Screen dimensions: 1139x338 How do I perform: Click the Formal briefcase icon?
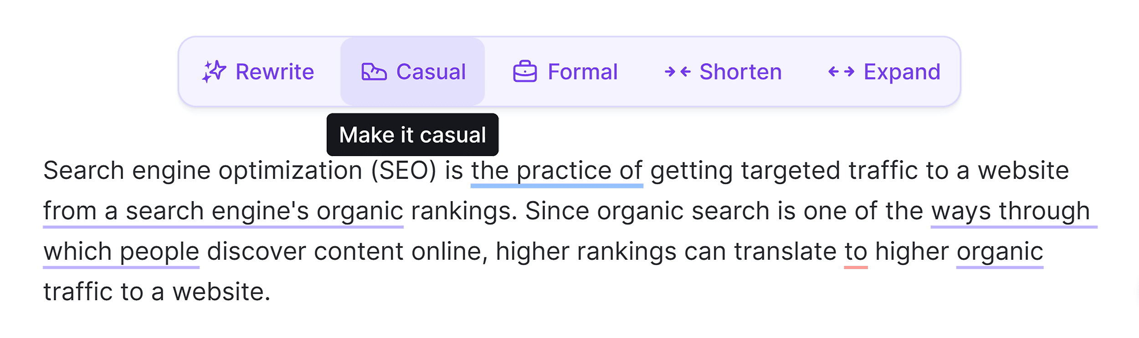[525, 72]
